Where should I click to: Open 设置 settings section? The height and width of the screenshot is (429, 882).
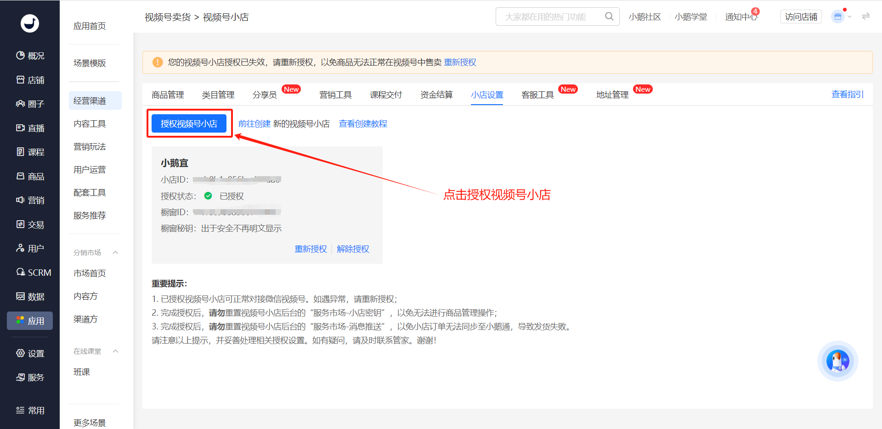tap(30, 353)
